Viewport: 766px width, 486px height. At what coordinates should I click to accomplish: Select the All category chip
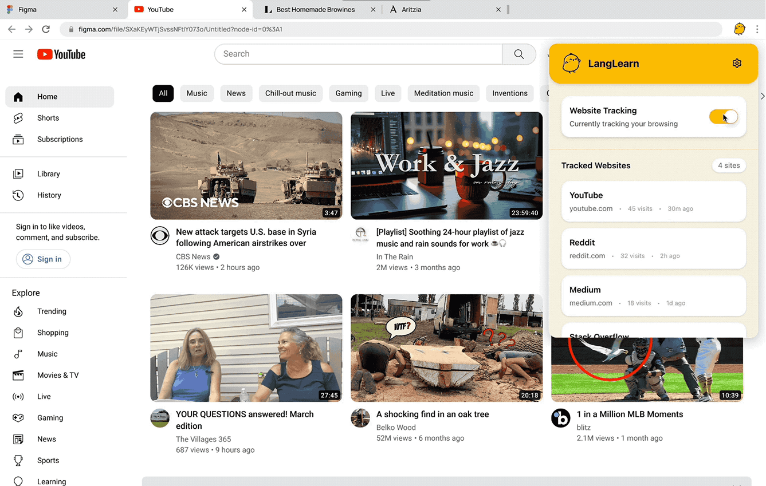tap(163, 93)
